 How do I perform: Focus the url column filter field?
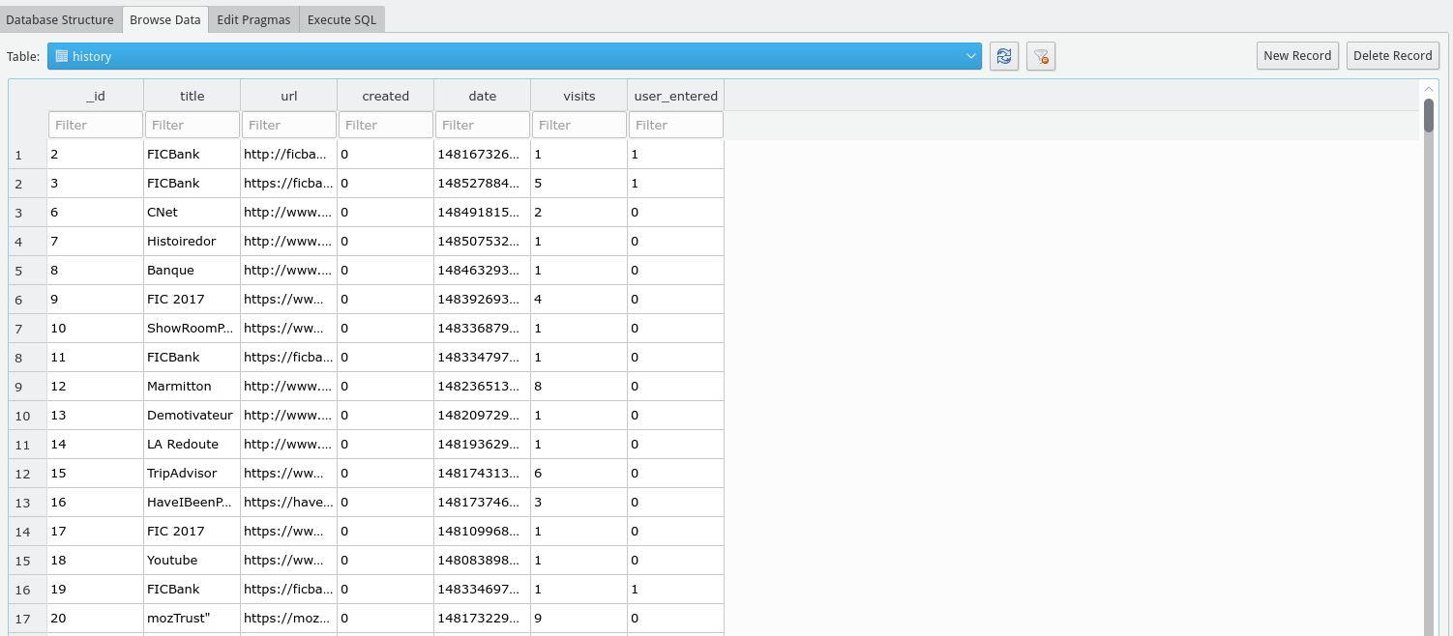coord(289,125)
